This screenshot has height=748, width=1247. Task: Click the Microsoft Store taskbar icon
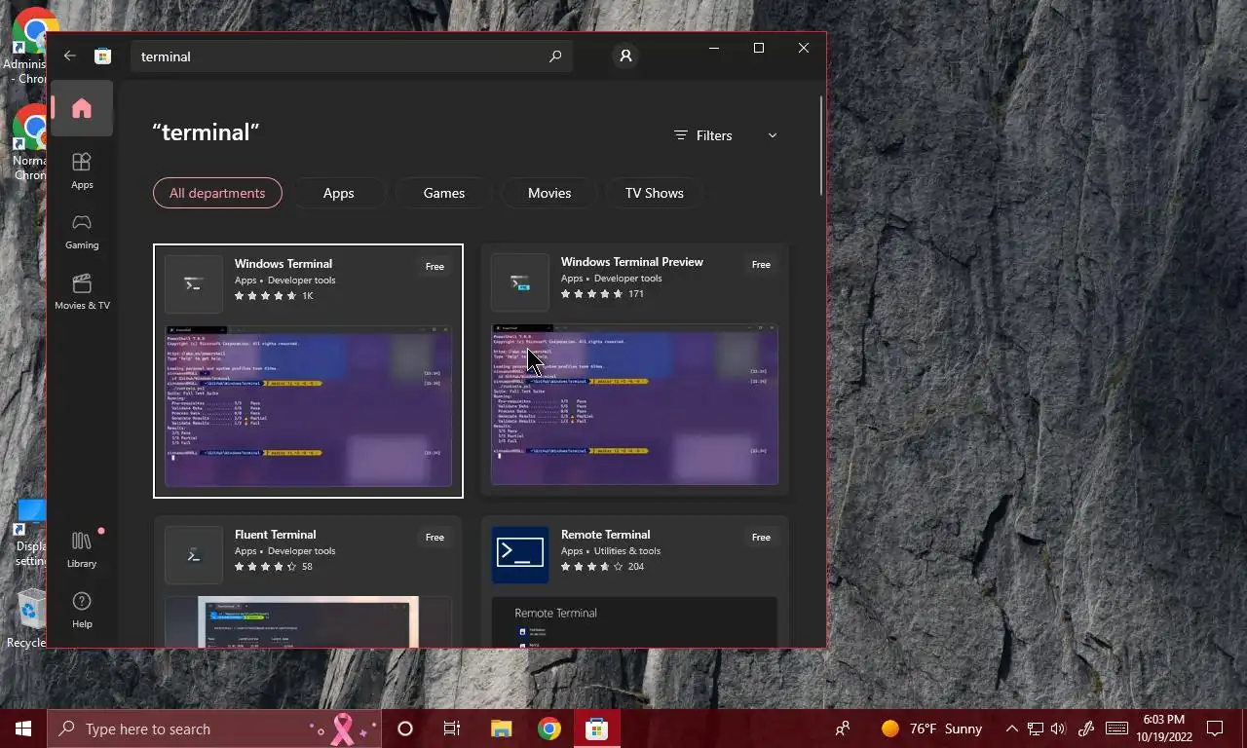click(x=596, y=729)
